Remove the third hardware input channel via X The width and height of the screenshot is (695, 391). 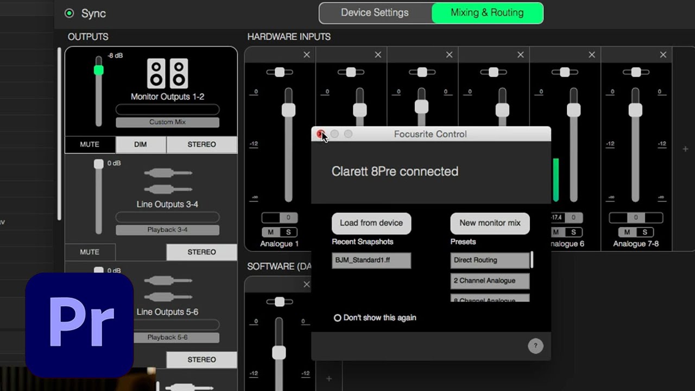449,54
